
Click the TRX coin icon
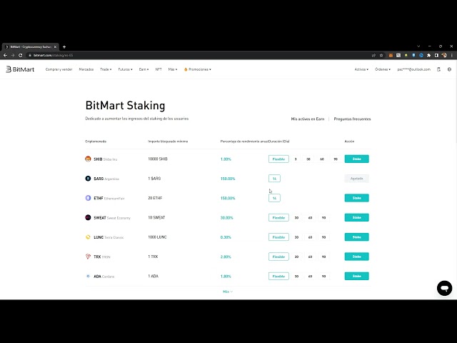tap(88, 257)
